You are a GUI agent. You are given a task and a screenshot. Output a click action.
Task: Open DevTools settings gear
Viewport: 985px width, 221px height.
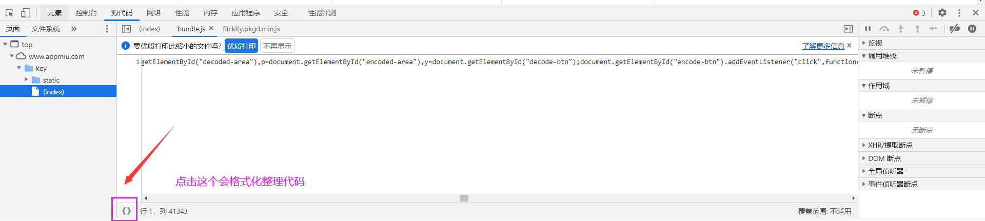coord(942,13)
